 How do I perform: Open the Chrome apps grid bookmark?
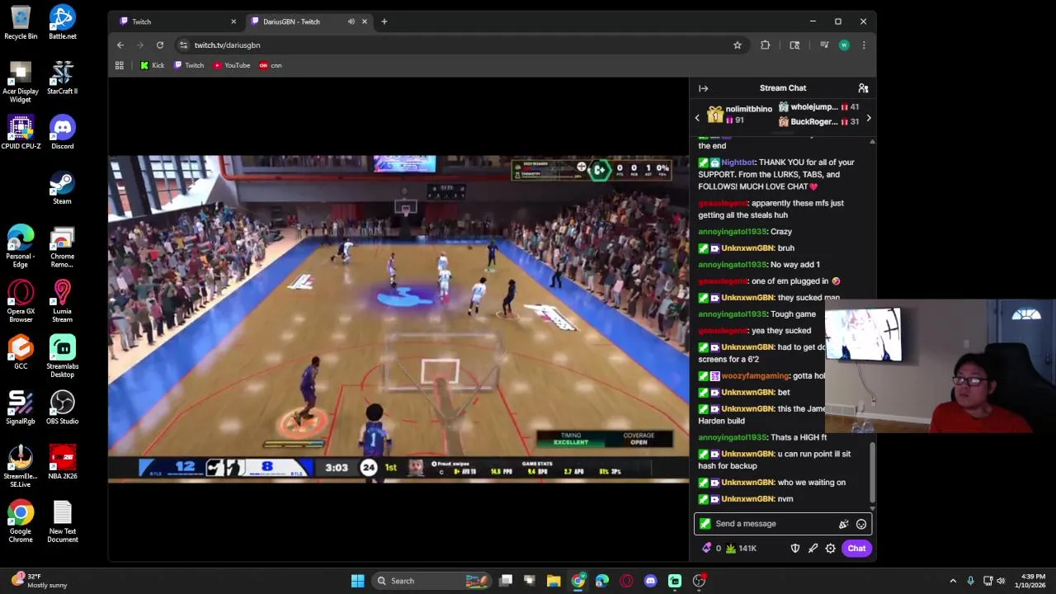tap(120, 65)
